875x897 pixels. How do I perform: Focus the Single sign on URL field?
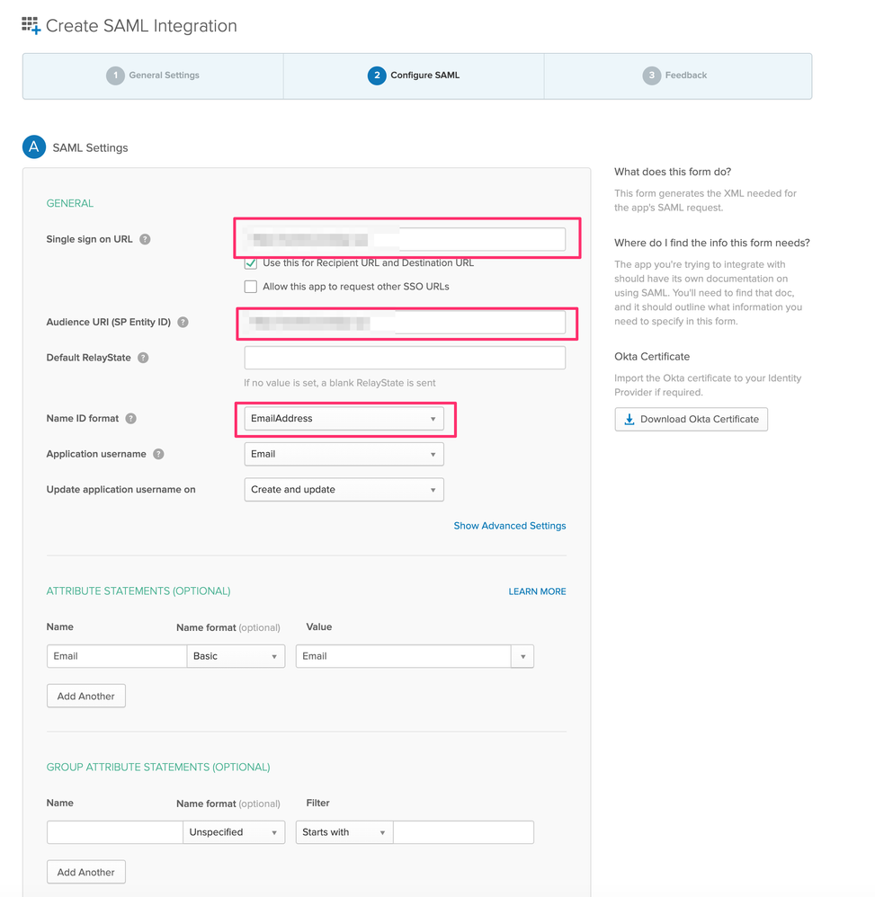coord(405,239)
